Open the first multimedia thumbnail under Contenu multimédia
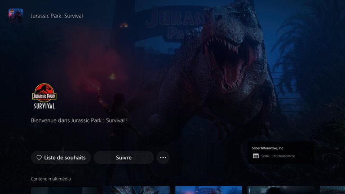 pos(64,190)
